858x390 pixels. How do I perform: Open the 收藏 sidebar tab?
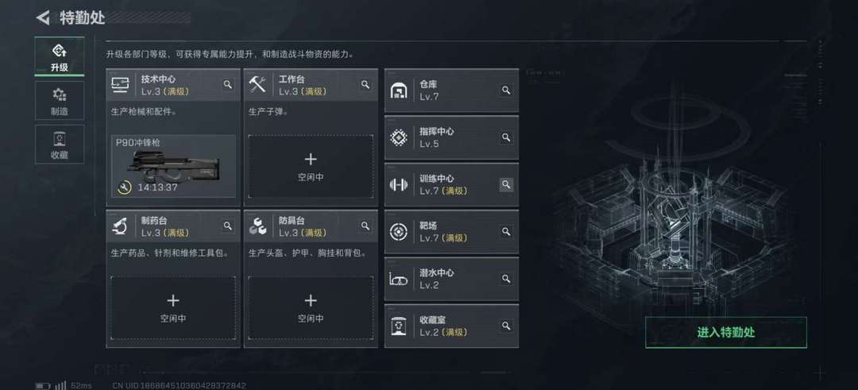pyautogui.click(x=60, y=144)
